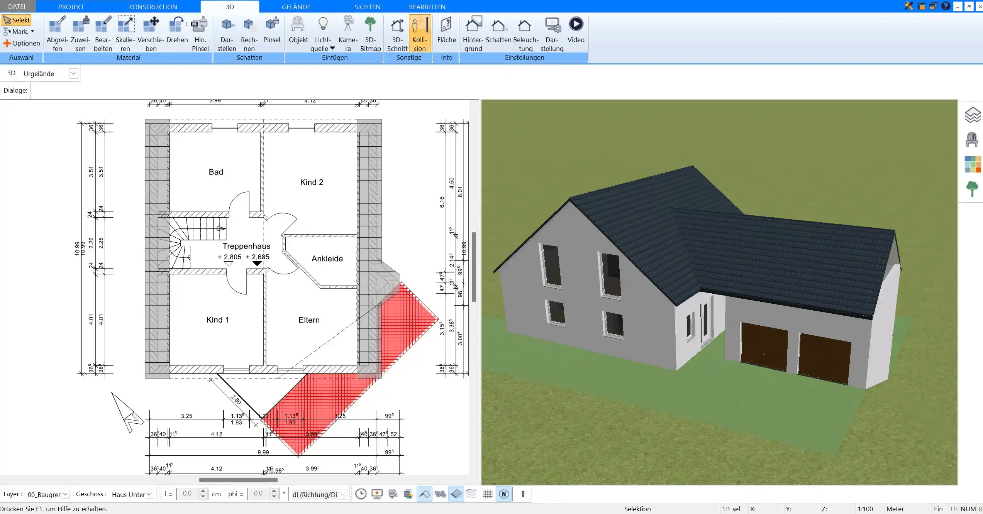Screen dimensions: 983x514
Task: Expand the Urgelände view dropdown
Action: click(x=73, y=73)
